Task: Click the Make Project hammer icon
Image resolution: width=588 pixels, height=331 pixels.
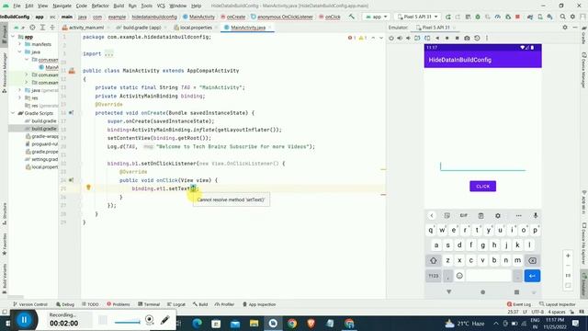Action: coord(351,17)
